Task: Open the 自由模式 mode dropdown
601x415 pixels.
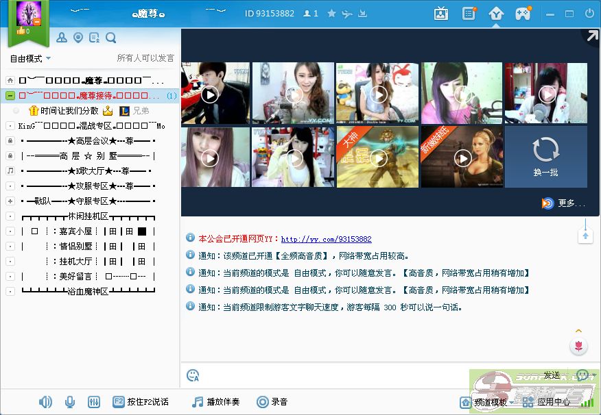Action: 30,58
